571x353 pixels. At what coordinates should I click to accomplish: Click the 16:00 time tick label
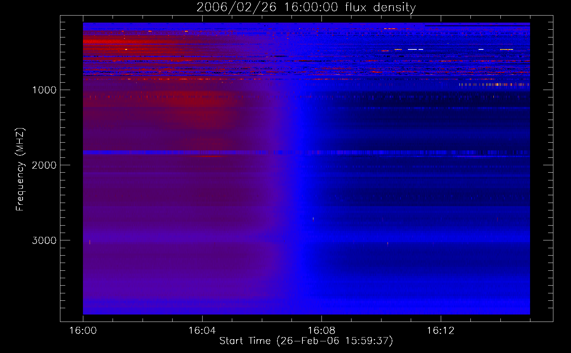tap(83, 330)
